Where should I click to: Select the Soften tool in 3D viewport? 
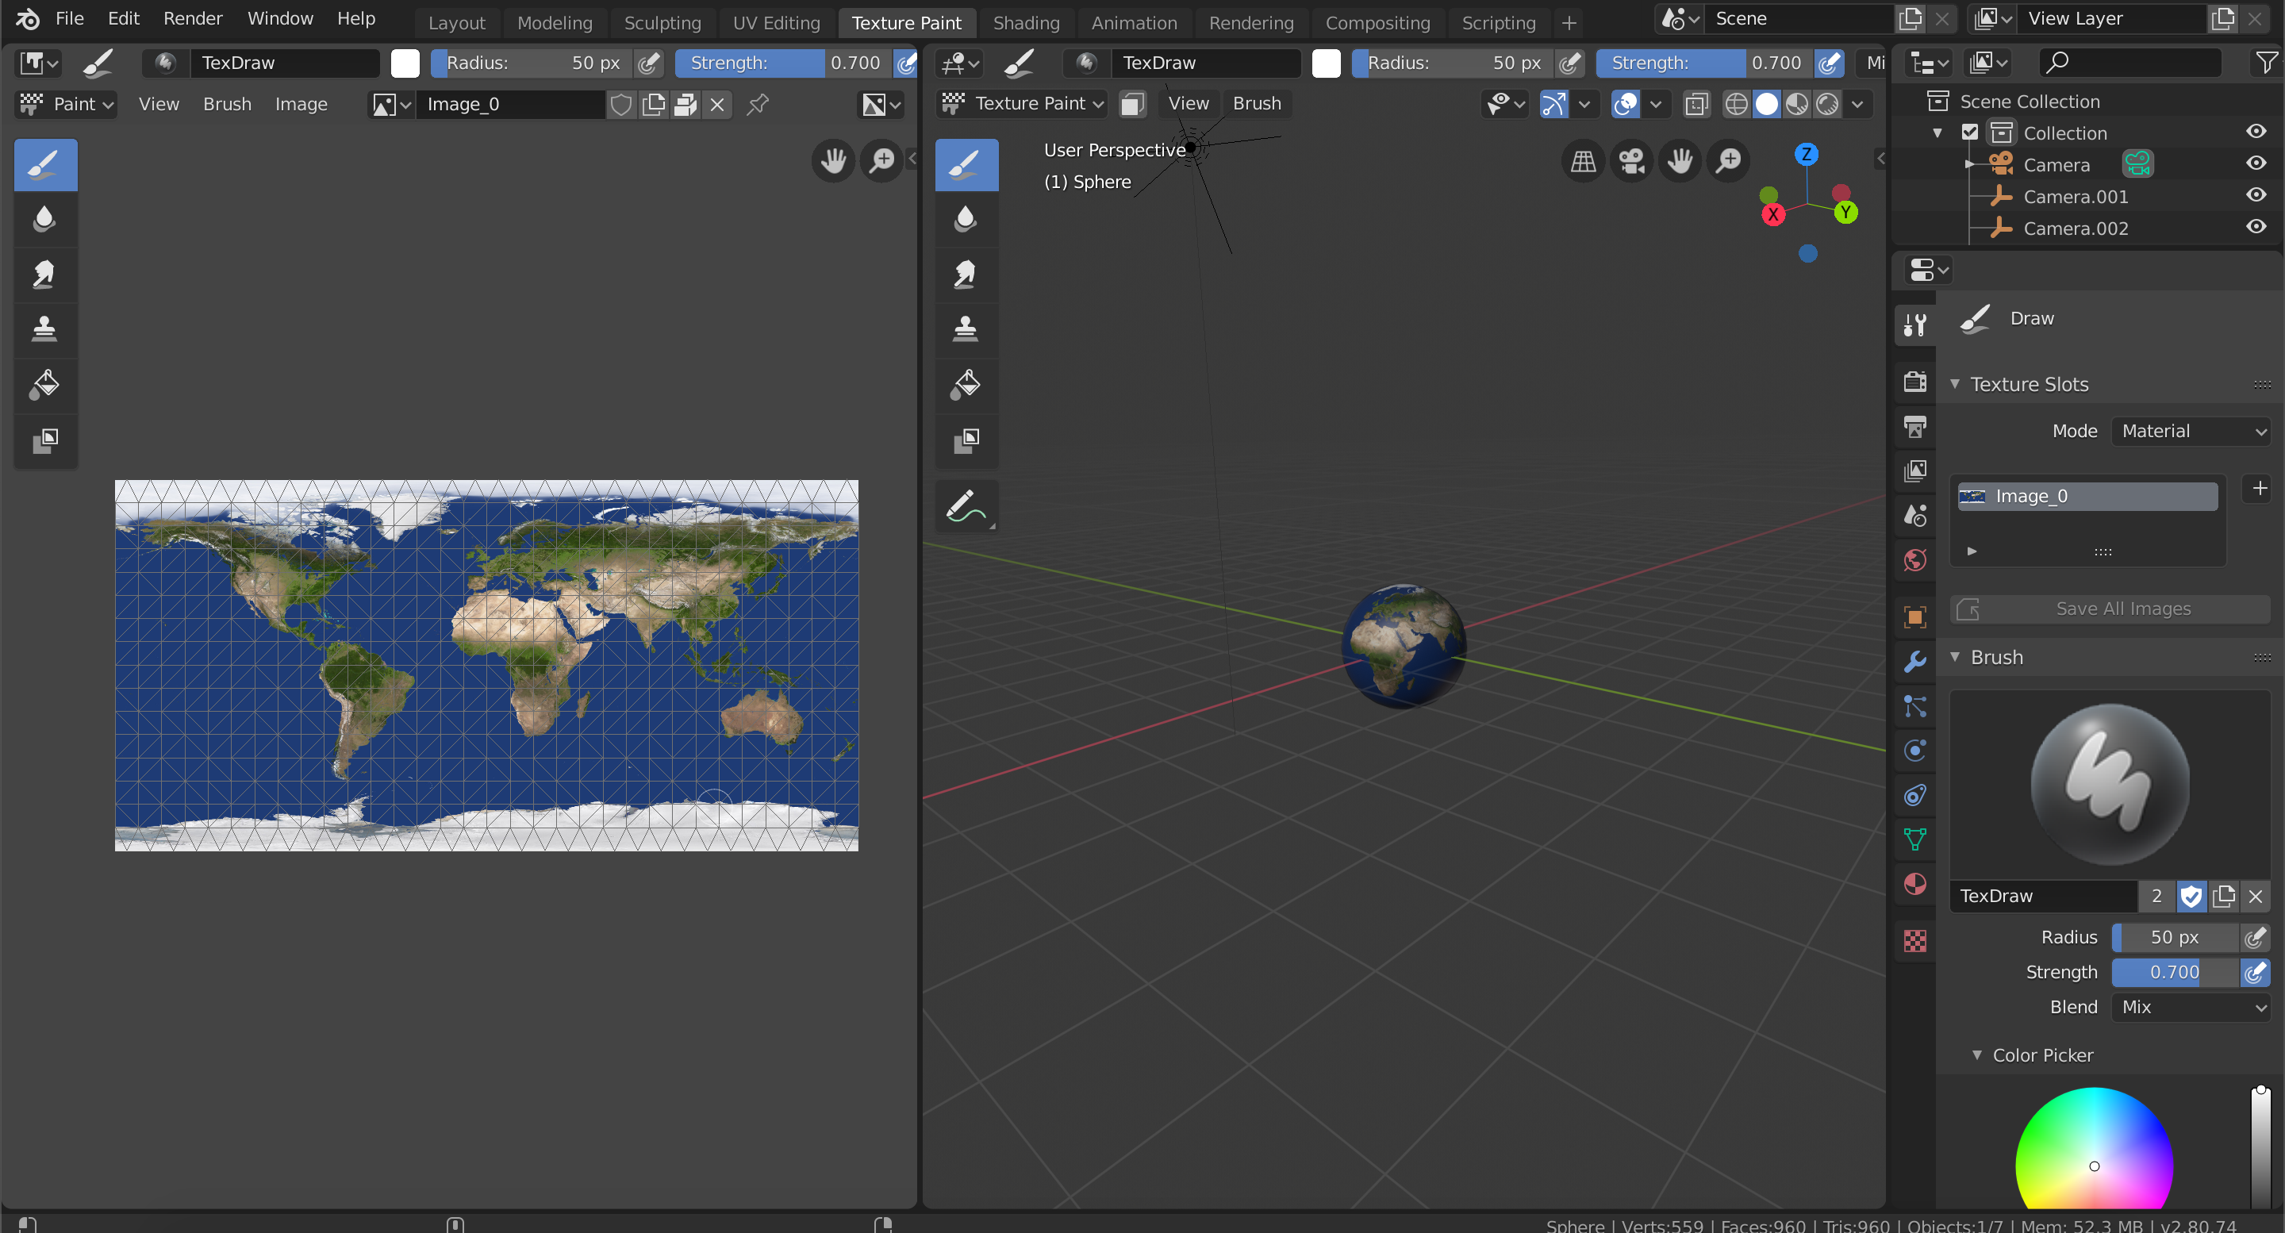[966, 219]
